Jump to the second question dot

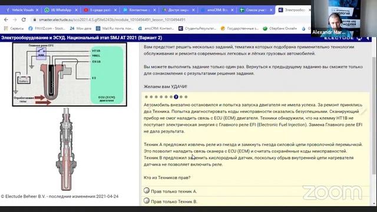(x=151, y=97)
